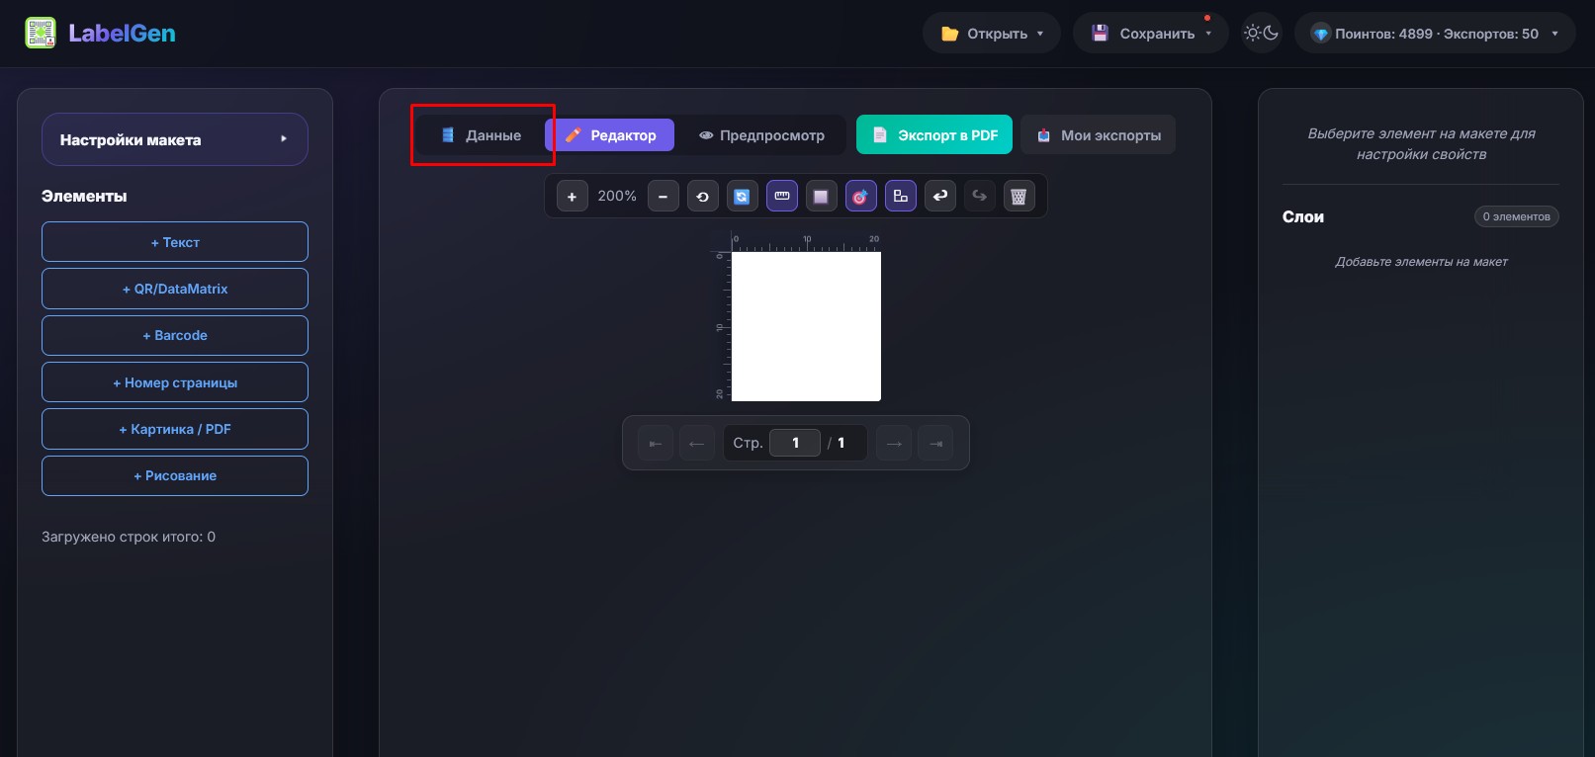Click the zoom in plus button
Screen dimensions: 1595x757
click(572, 197)
